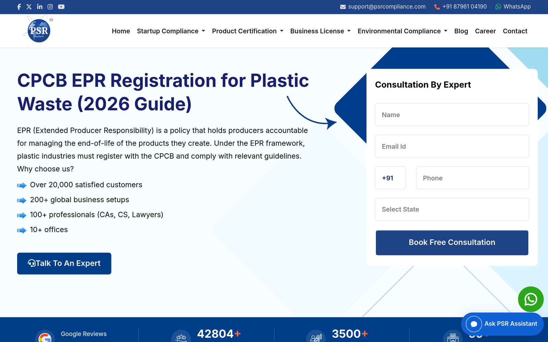This screenshot has height=342, width=548.
Task: Click the 'Why choose us?' text
Action: (46, 169)
